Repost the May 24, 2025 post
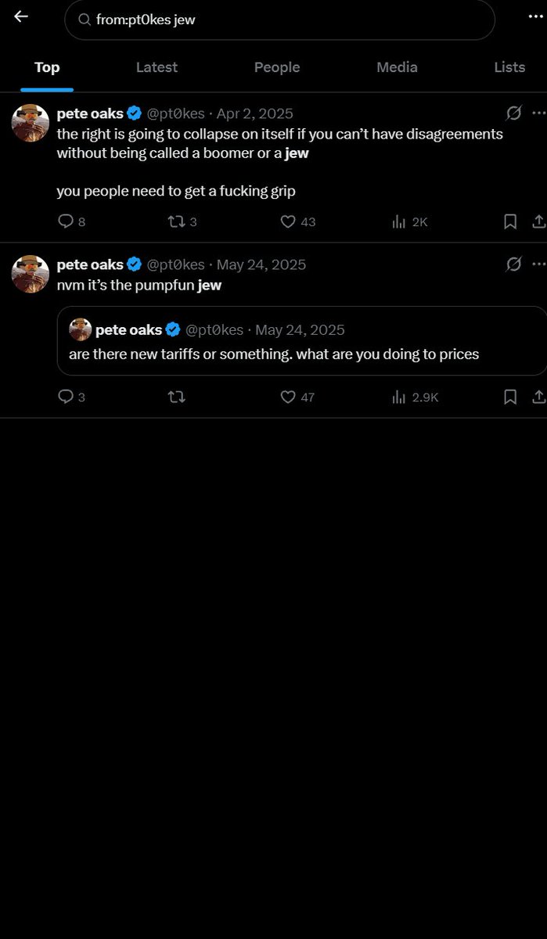 click(x=177, y=397)
